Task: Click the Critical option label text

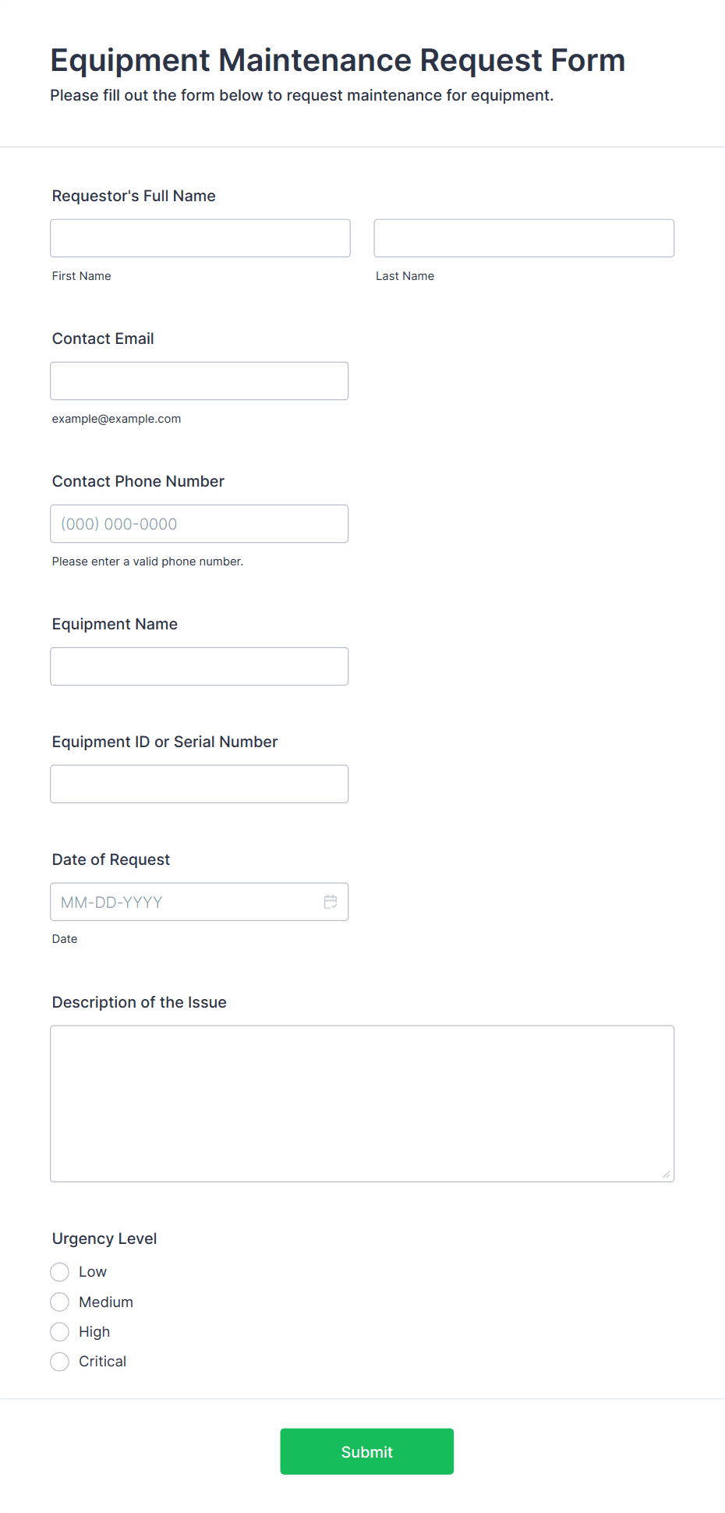Action: [x=102, y=1362]
